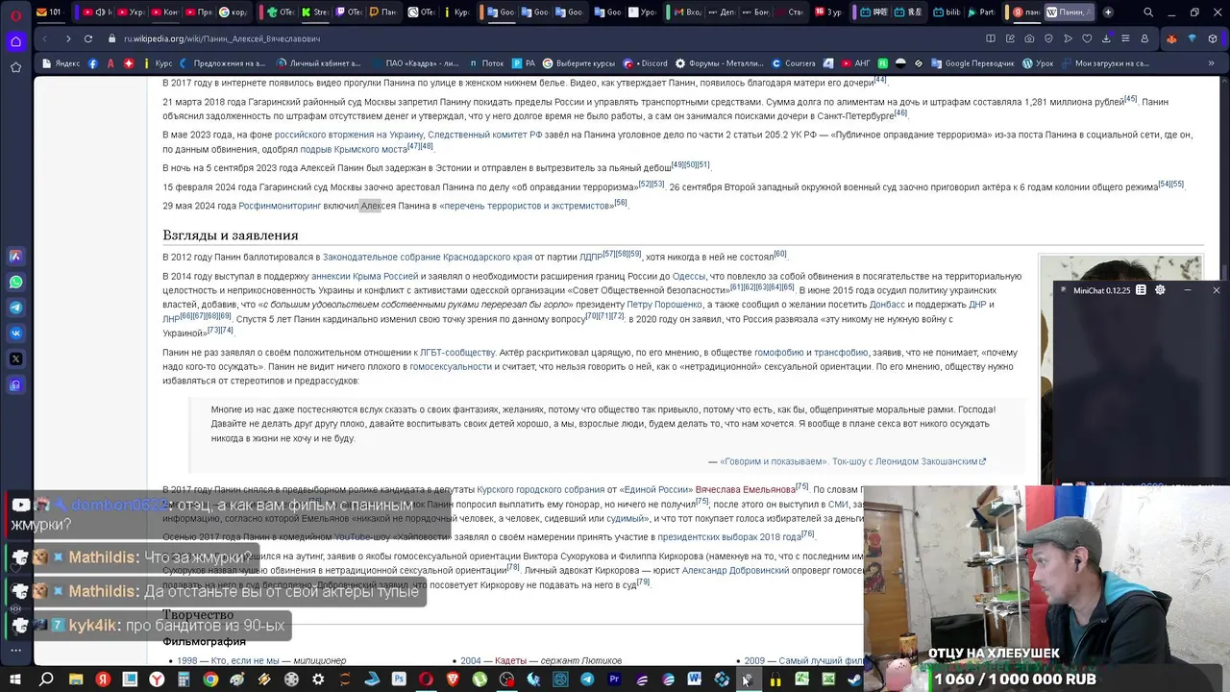Follow the 'гомофобию' link
The height and width of the screenshot is (692, 1230).
(x=779, y=353)
